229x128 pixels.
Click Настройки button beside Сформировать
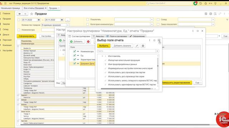pyautogui.click(x=47, y=36)
